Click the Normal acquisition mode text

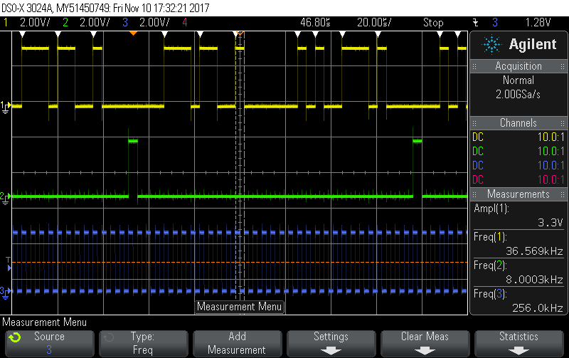pos(519,80)
